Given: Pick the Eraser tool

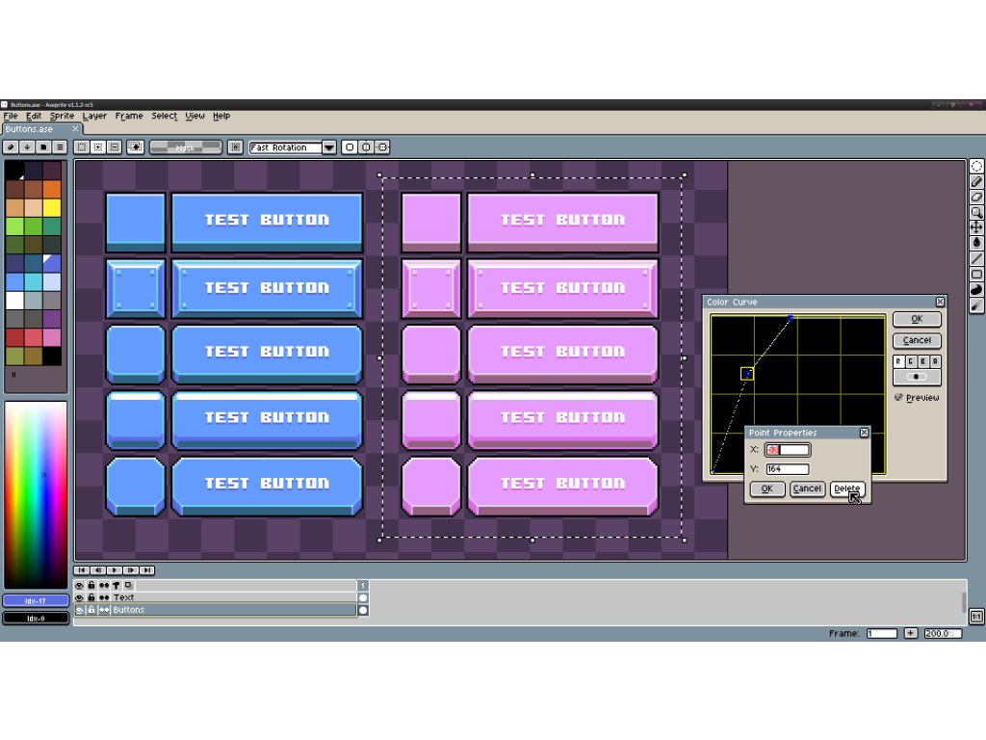Looking at the screenshot, I should click(x=976, y=197).
